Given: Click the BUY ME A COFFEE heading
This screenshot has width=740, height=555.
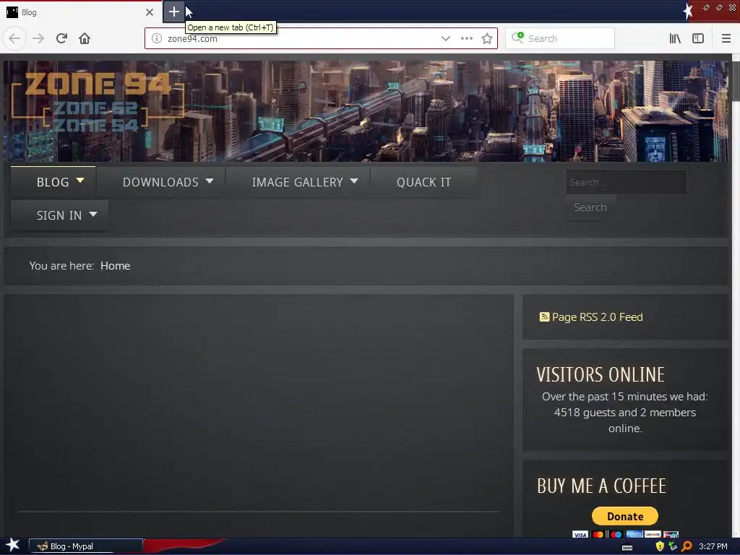Looking at the screenshot, I should click(601, 486).
